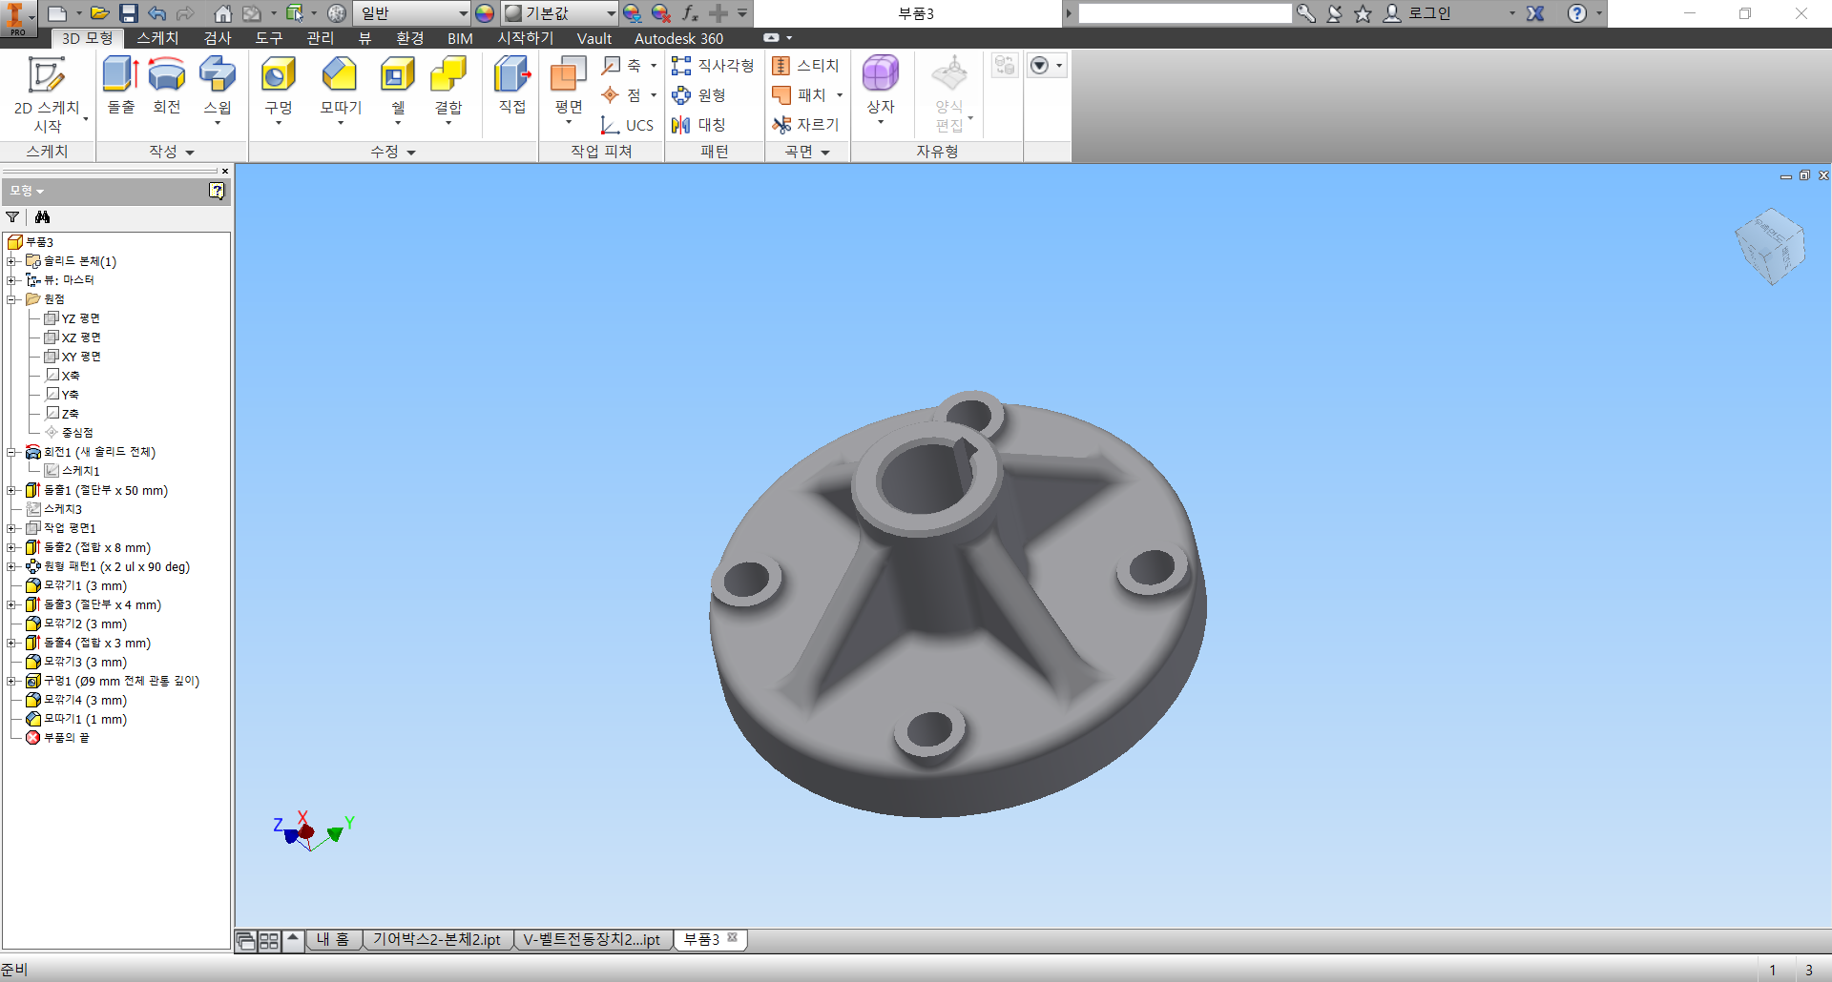Screen dimensions: 1832x982
Task: Select the Circular pattern (원형) tool
Action: point(699,95)
